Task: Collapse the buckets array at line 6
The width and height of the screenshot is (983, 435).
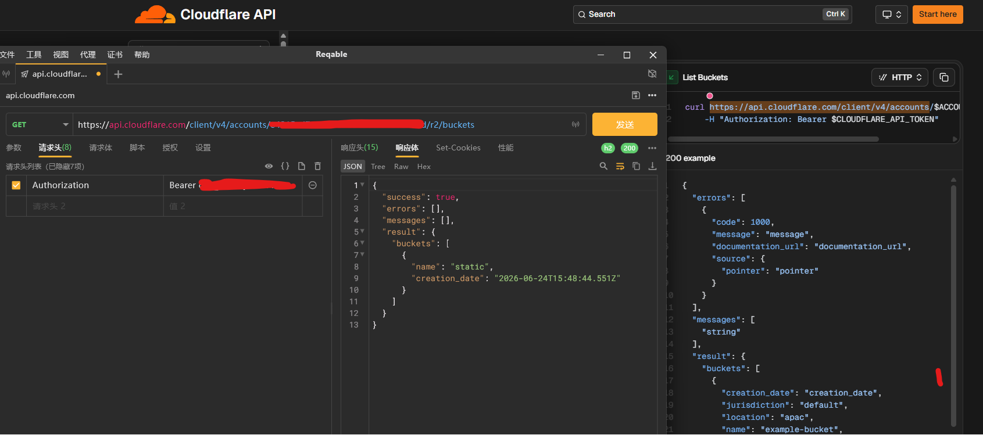Action: (362, 243)
